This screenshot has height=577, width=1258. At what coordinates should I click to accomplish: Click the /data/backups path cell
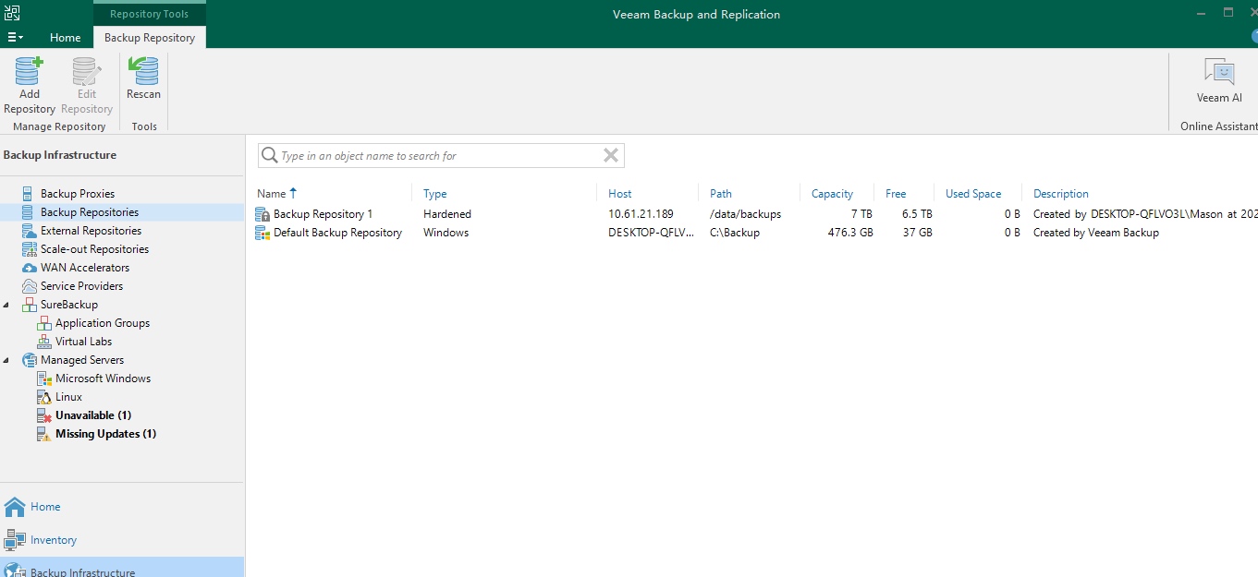tap(745, 214)
